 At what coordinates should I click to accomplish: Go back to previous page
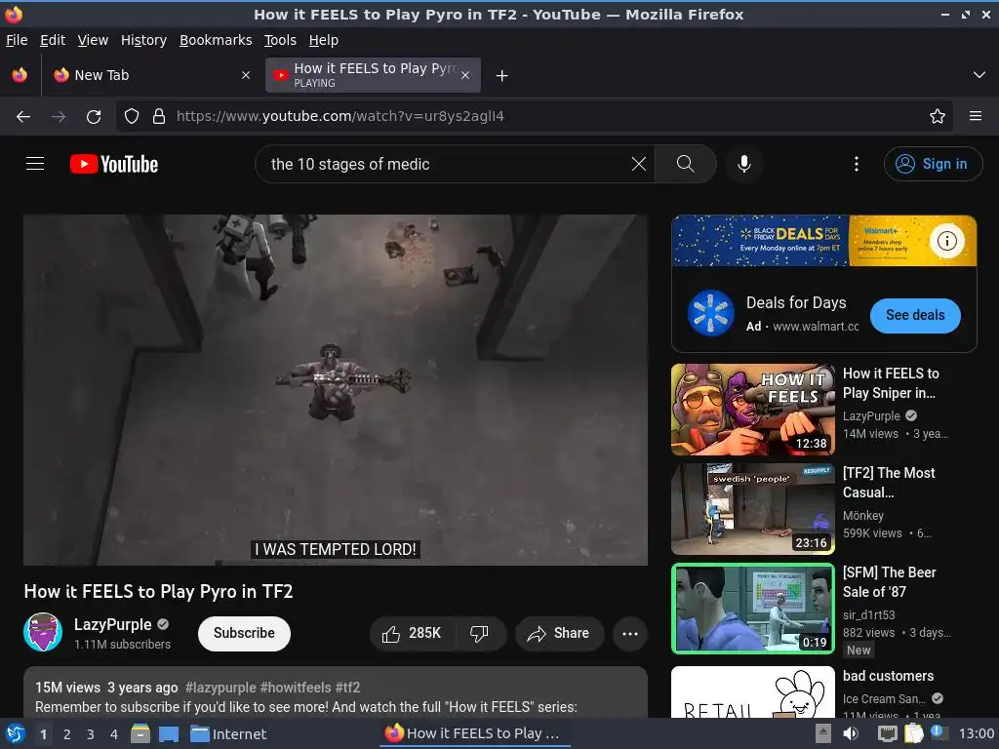pos(23,116)
